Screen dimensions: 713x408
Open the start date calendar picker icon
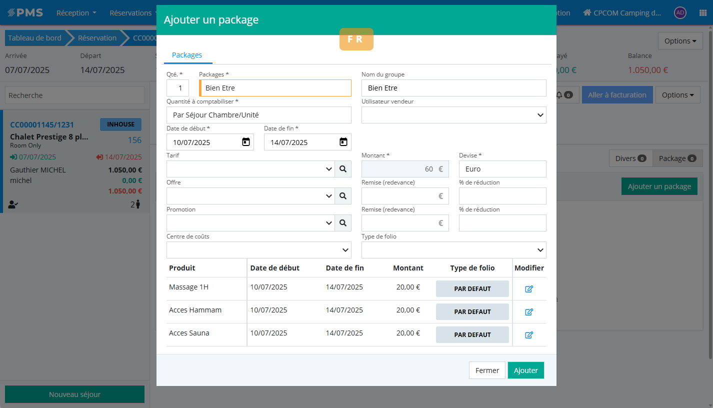click(x=245, y=142)
